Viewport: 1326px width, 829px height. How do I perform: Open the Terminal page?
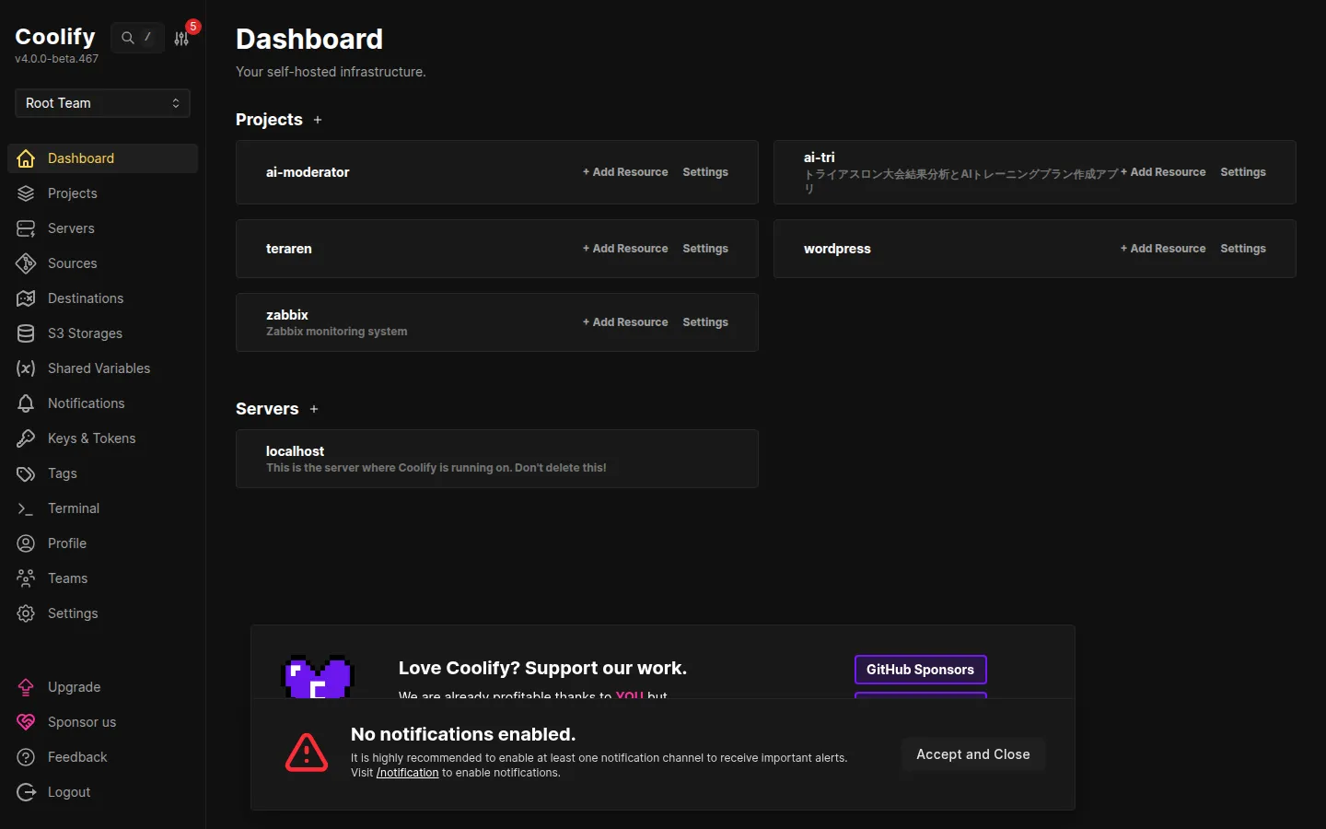(74, 508)
